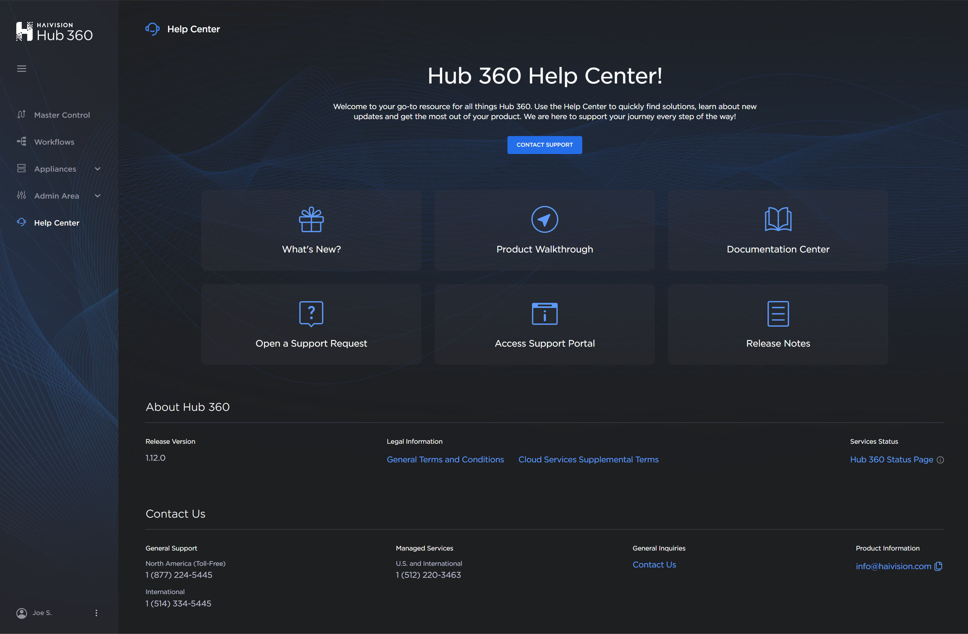
Task: Click toll-free number 1 (877) 224-5445
Action: pyautogui.click(x=179, y=575)
